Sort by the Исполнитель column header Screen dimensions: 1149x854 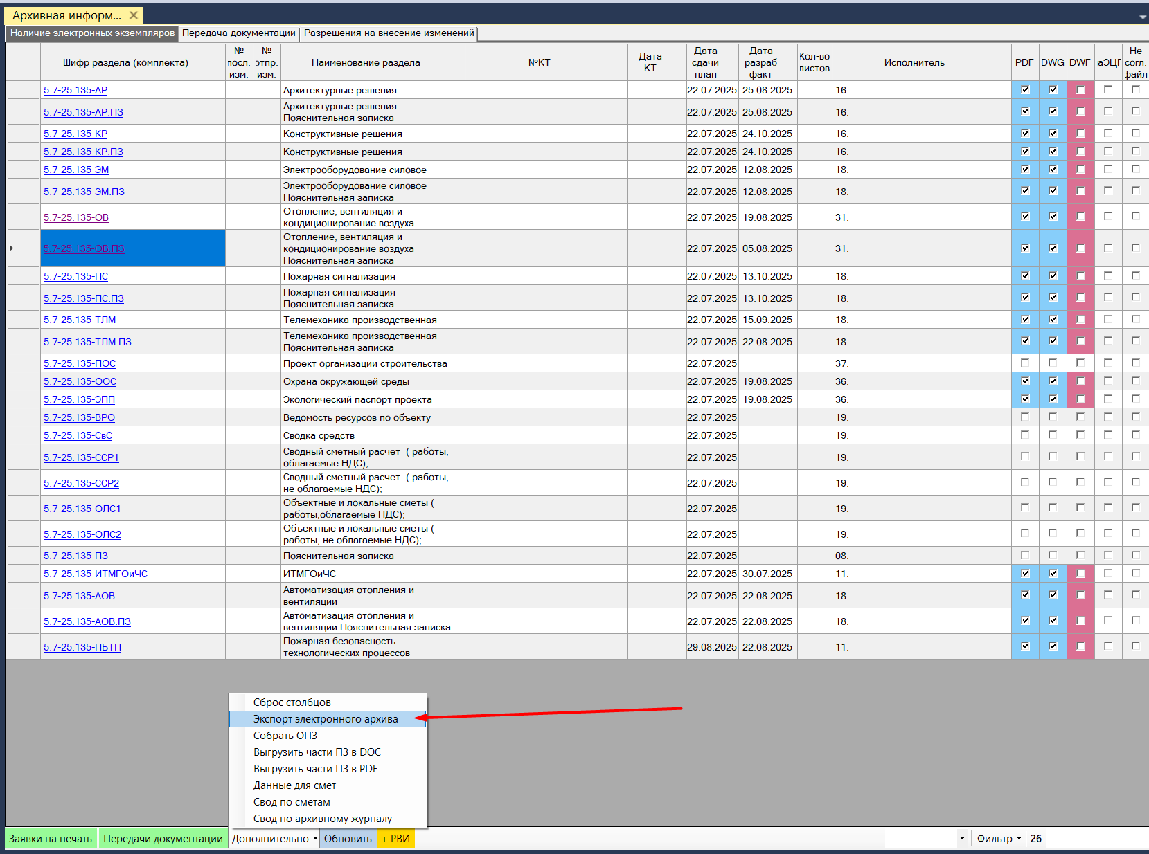click(x=914, y=62)
